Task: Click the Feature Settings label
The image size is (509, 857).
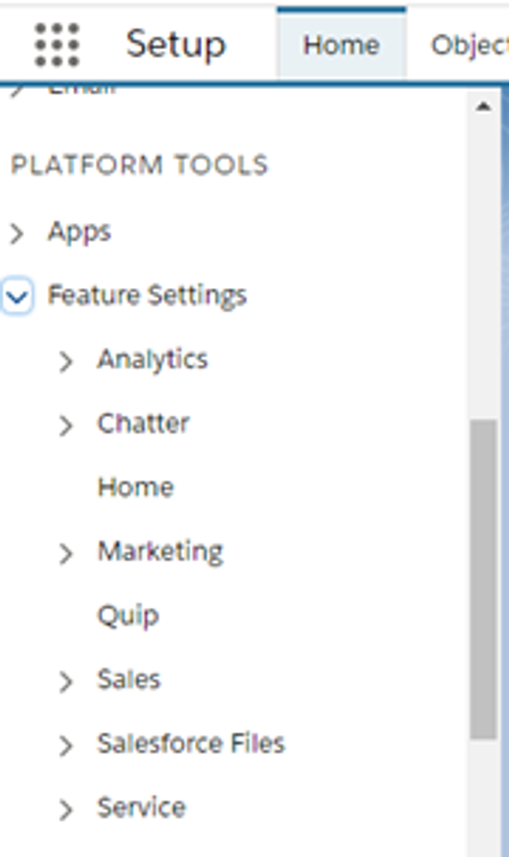Action: [147, 296]
